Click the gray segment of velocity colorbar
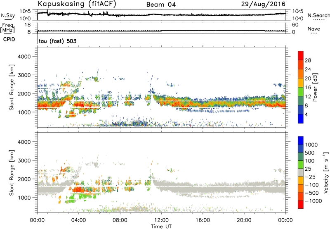The width and height of the screenshot is (330, 229). 301,172
